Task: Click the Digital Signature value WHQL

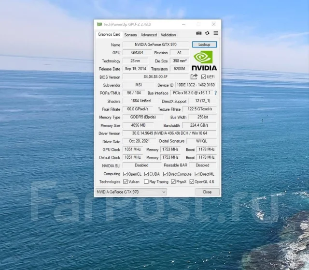Action: tap(202, 141)
